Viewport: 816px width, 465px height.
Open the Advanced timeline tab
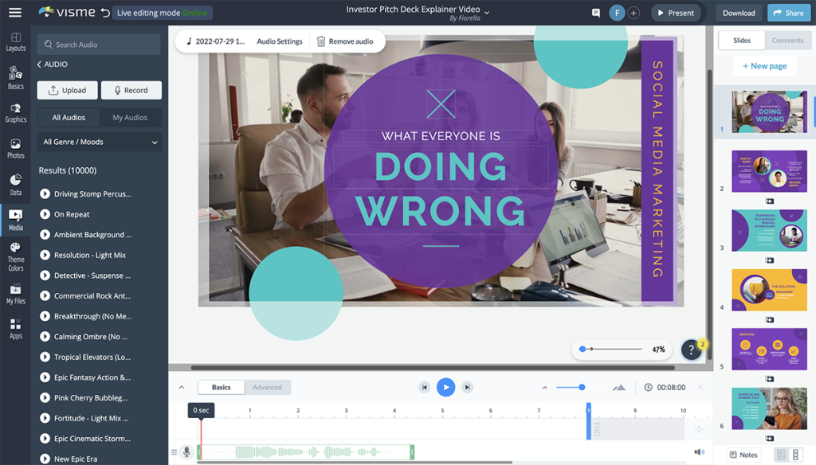pos(267,387)
